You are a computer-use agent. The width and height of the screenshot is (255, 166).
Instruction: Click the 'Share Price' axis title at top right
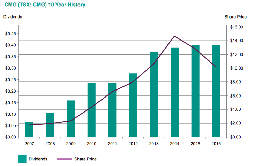[x=235, y=17]
